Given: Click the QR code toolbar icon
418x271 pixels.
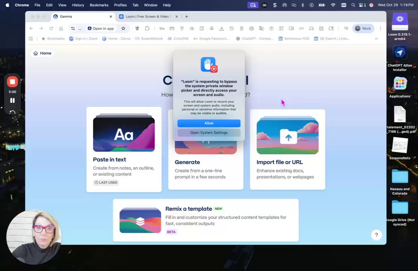Looking at the screenshot, I should (281, 29).
